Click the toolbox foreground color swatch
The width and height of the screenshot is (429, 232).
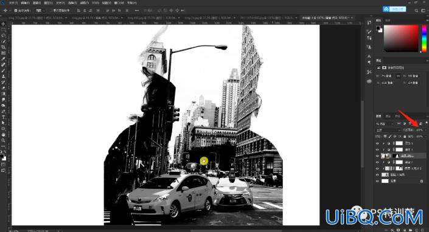pos(2,156)
